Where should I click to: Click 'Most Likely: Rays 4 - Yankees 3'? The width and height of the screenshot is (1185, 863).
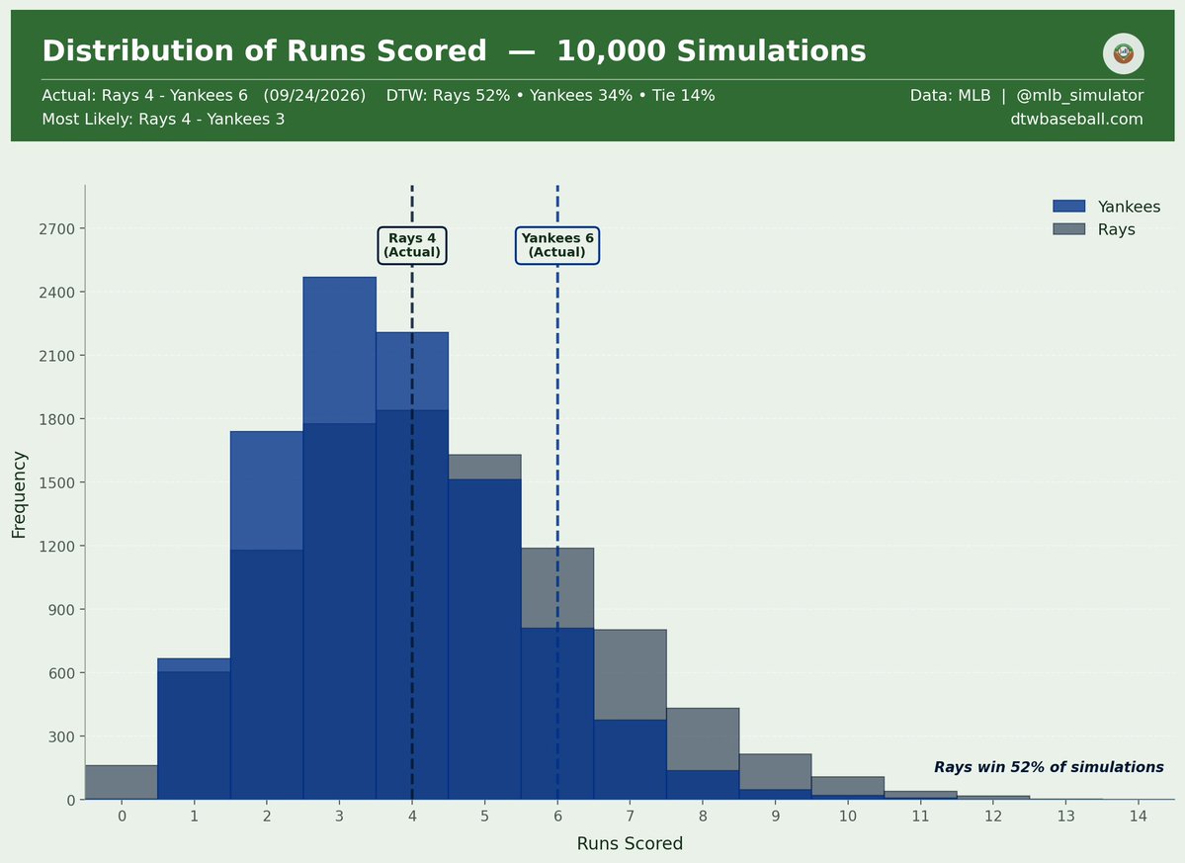coord(163,119)
